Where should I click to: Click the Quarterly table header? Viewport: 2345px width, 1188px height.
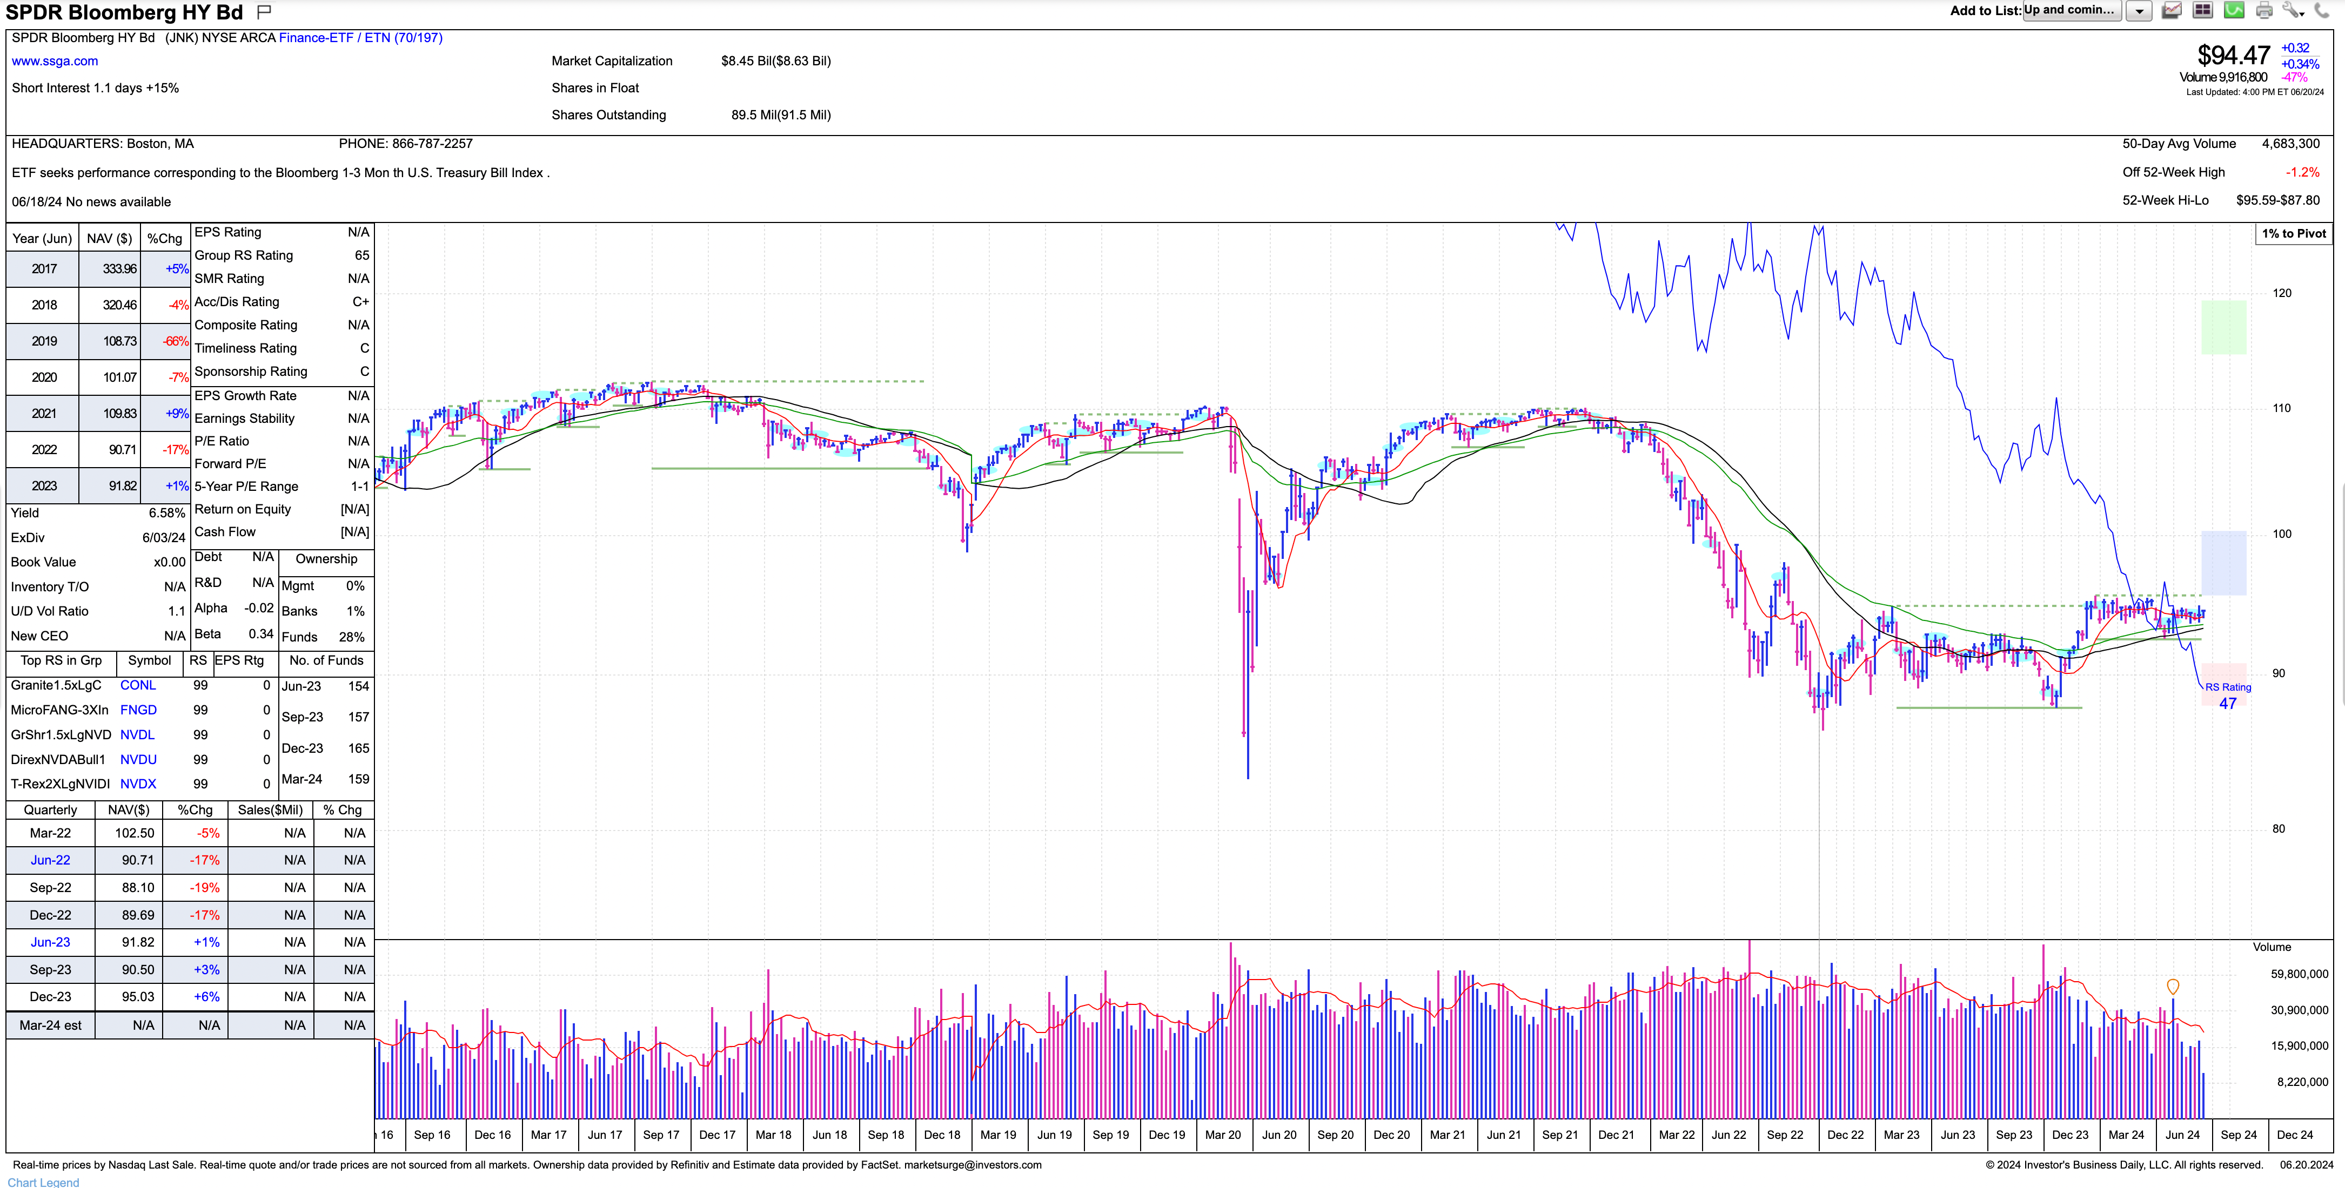point(50,809)
